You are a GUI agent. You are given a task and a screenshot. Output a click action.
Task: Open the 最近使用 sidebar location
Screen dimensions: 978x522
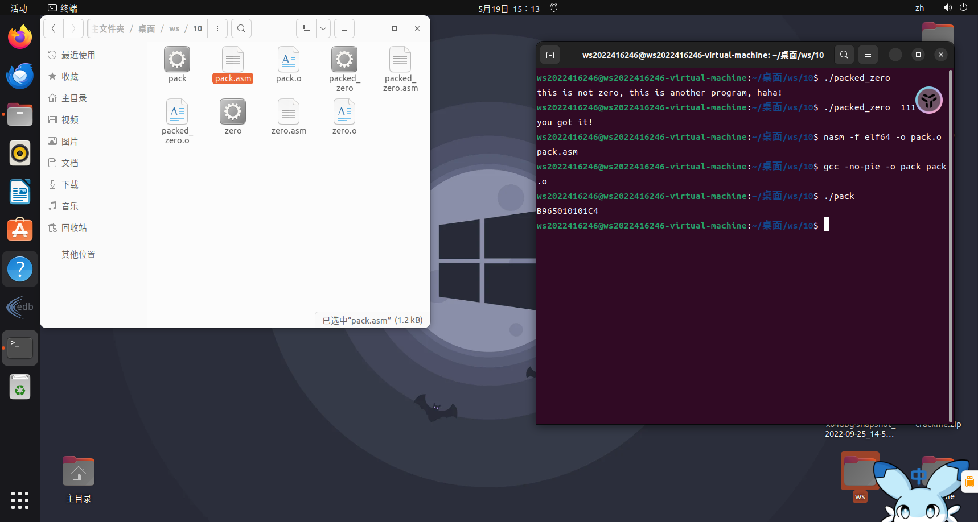pos(78,55)
